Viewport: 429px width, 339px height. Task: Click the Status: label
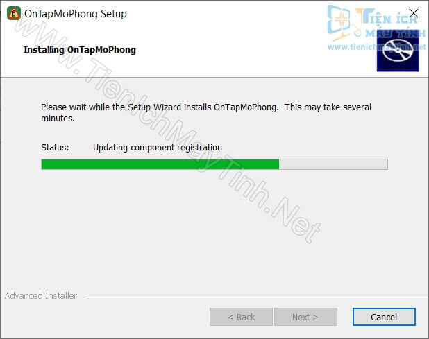(x=55, y=148)
